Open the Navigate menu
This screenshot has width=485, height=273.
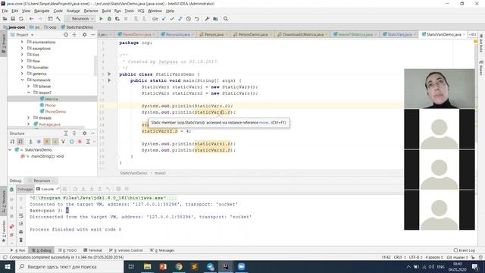pos(42,11)
